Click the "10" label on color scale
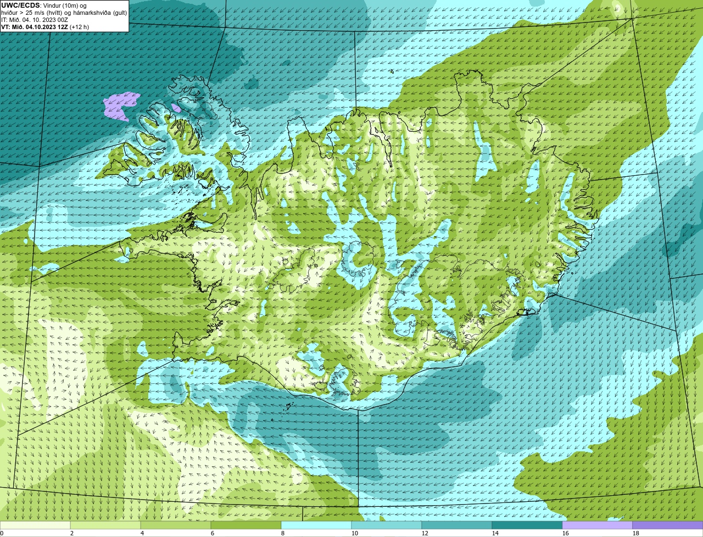The height and width of the screenshot is (537, 703). [355, 533]
